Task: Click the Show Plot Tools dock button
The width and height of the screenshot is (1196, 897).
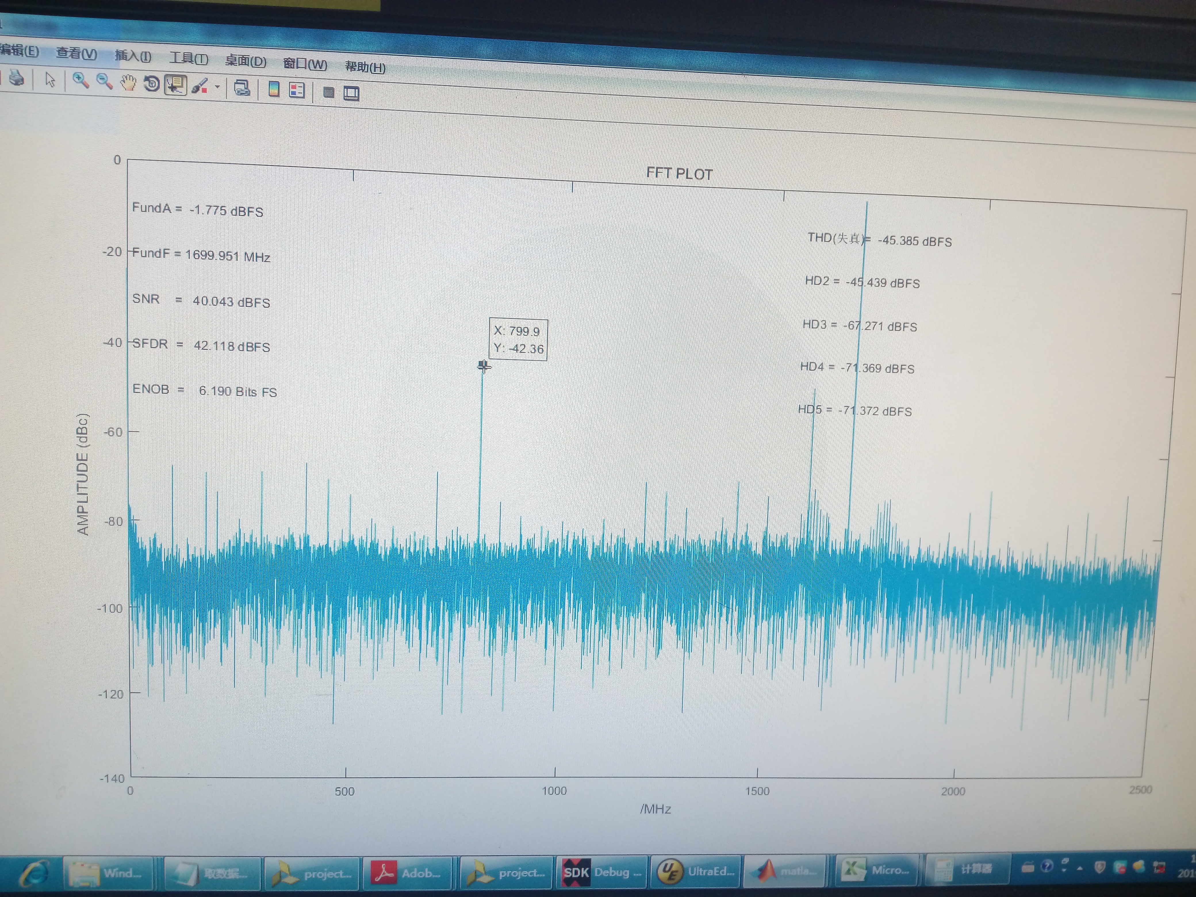Action: coord(351,93)
